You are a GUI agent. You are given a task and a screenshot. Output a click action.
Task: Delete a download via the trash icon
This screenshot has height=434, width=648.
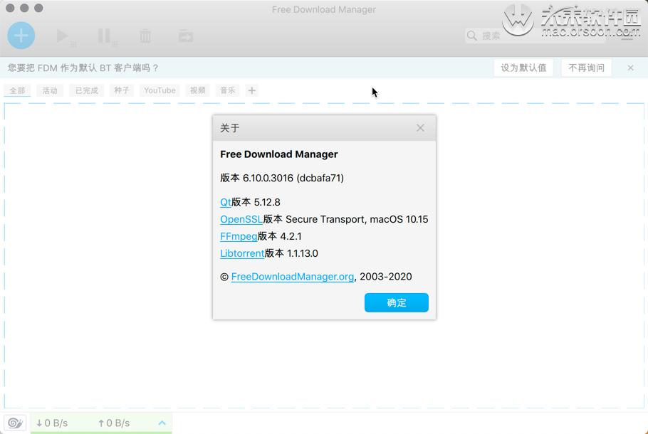coord(145,35)
